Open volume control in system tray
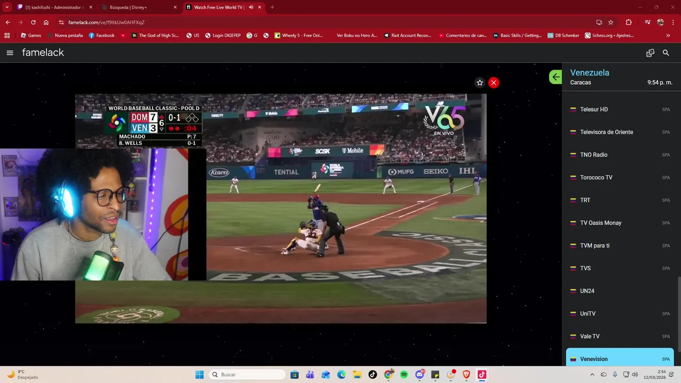The image size is (681, 383). [635, 374]
